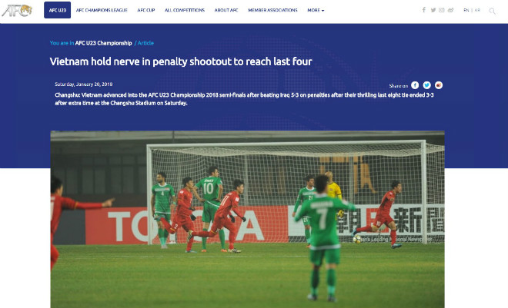Open the search magnifier icon
The height and width of the screenshot is (308, 508).
(x=492, y=11)
